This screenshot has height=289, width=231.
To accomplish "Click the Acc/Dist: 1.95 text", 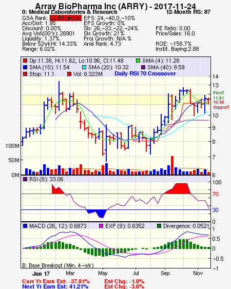I will pyautogui.click(x=38, y=23).
